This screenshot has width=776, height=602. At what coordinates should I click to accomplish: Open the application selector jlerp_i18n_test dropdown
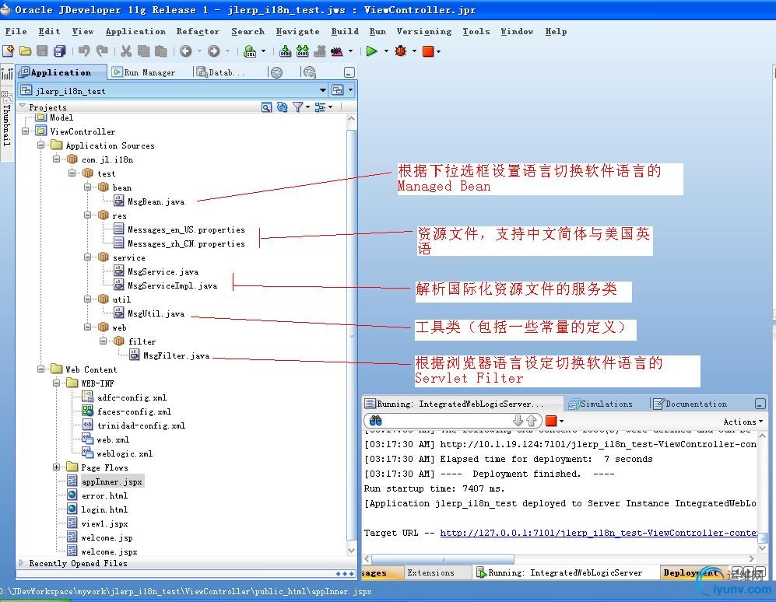(323, 90)
